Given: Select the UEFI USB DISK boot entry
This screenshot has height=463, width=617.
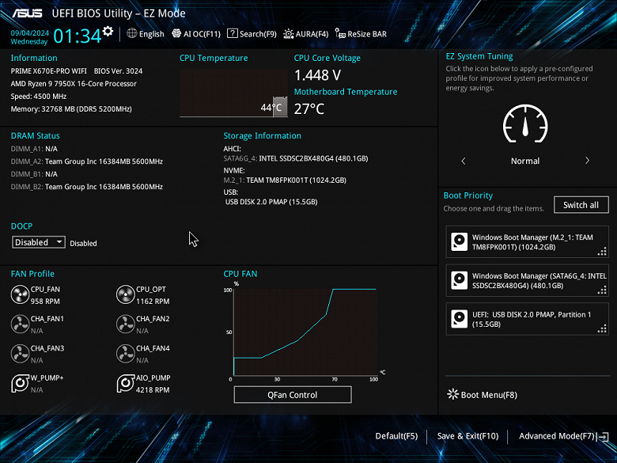Looking at the screenshot, I should pyautogui.click(x=527, y=319).
